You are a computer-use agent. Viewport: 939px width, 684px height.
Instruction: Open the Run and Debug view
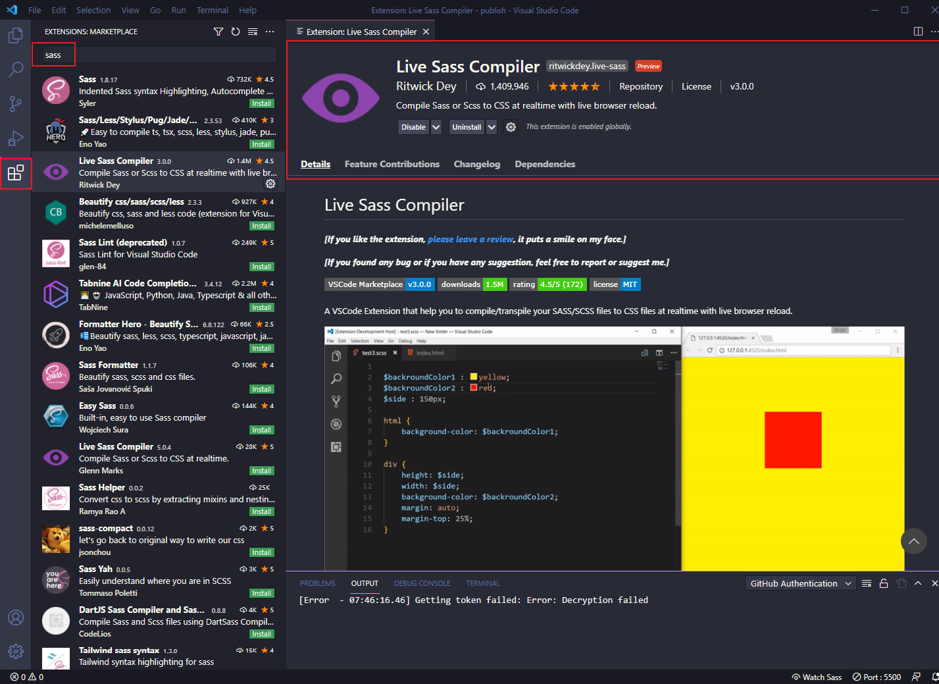point(16,138)
